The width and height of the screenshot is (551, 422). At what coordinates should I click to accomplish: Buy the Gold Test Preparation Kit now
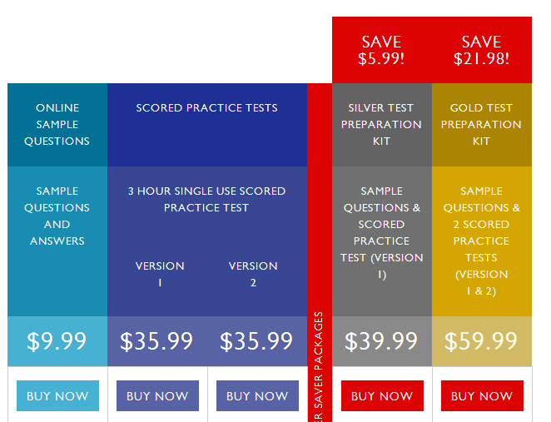pos(482,396)
